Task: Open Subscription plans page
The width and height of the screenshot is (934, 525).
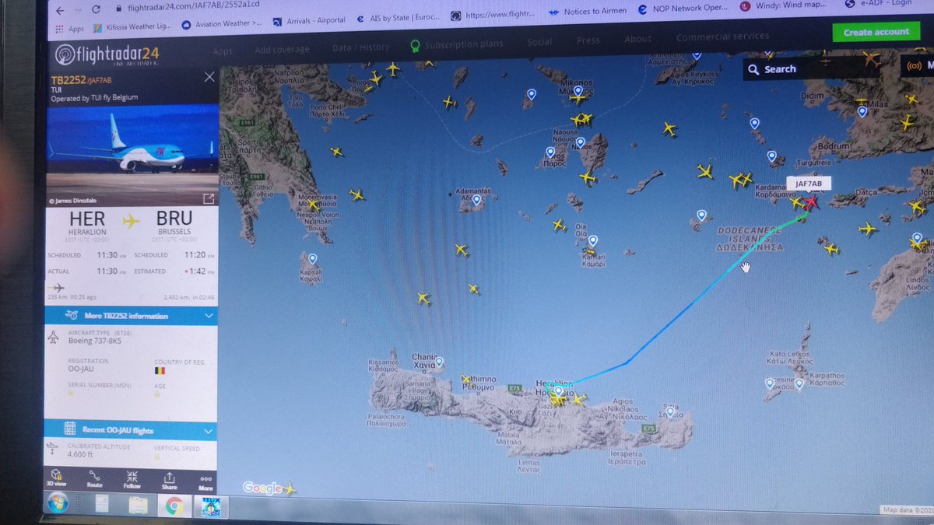Action: coord(457,44)
